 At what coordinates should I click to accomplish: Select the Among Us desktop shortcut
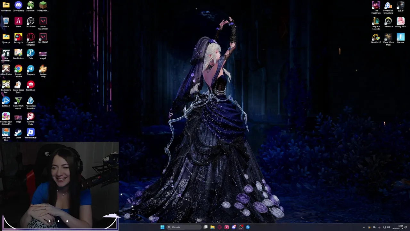tap(18, 38)
